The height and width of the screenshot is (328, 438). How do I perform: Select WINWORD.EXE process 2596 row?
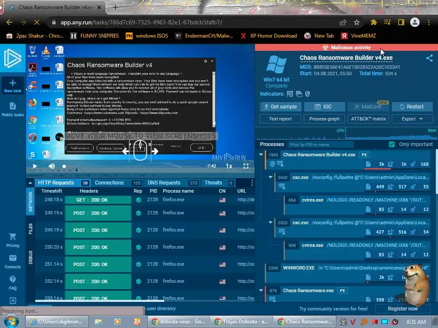point(348,272)
